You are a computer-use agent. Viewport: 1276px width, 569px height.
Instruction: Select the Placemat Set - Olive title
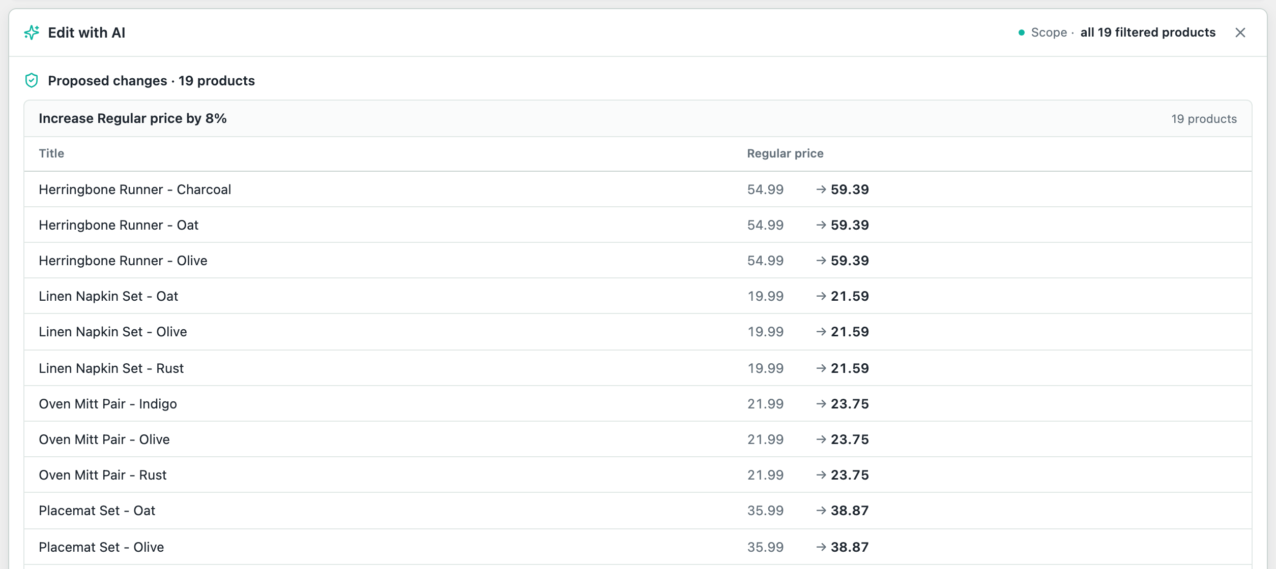(101, 547)
